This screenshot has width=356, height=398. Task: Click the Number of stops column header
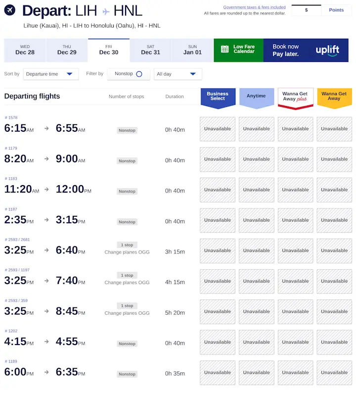126,97
